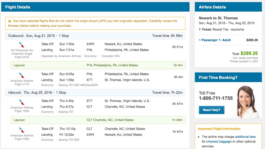Click the American Airlines logo for Flight 1608
265x149 pixels.
coord(22,102)
